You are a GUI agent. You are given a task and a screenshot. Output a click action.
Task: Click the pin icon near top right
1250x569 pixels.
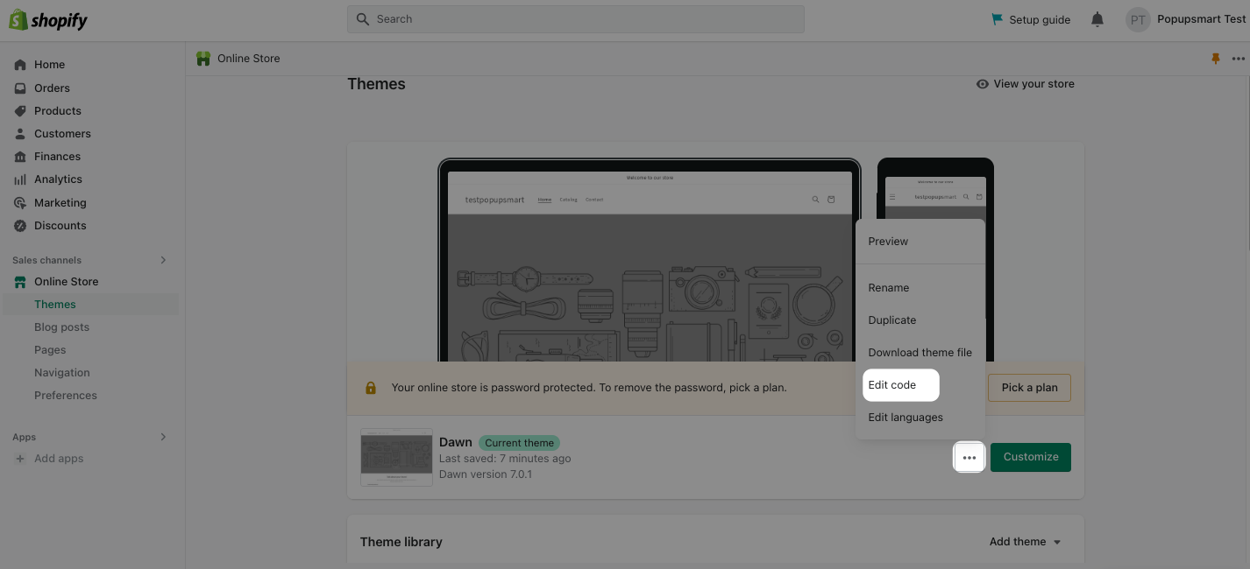coord(1215,59)
